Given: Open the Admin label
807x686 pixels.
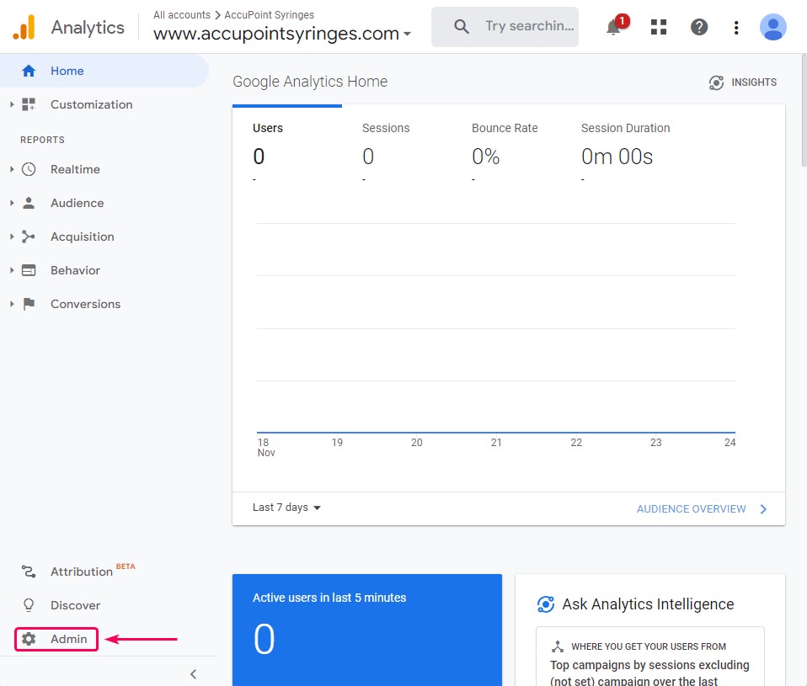Looking at the screenshot, I should point(69,639).
